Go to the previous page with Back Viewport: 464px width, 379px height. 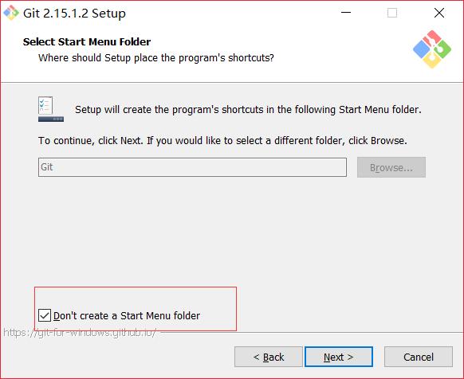coord(269,357)
